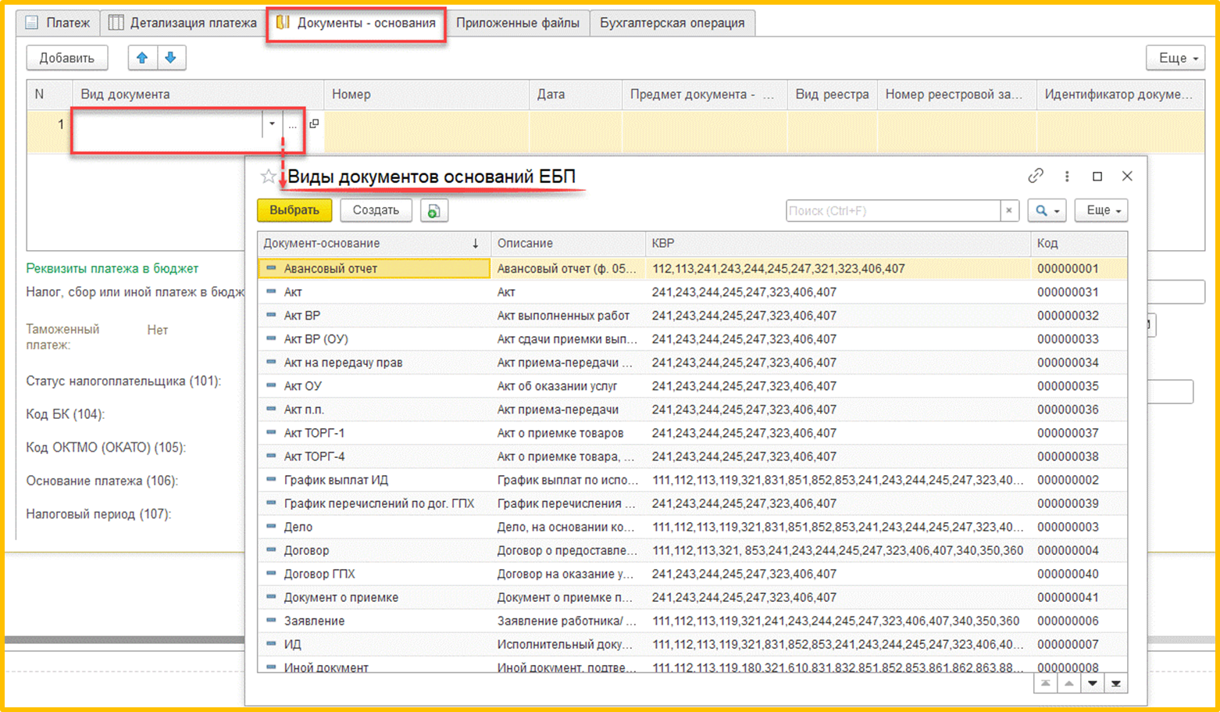Jump to the first list row
This screenshot has height=712, width=1220.
1045,684
